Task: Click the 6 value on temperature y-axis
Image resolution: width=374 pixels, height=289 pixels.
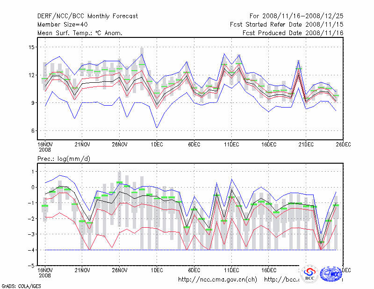Action: [x=33, y=131]
